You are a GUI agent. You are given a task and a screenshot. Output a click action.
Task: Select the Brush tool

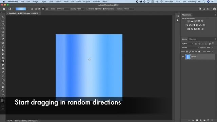(3, 46)
